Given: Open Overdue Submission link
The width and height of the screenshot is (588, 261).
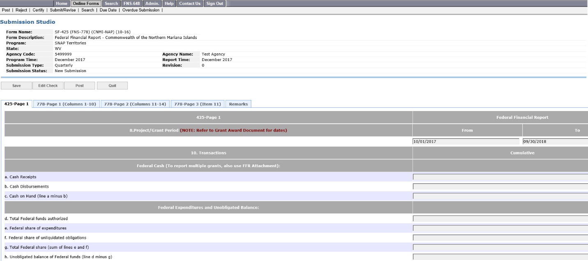Looking at the screenshot, I should [141, 10].
